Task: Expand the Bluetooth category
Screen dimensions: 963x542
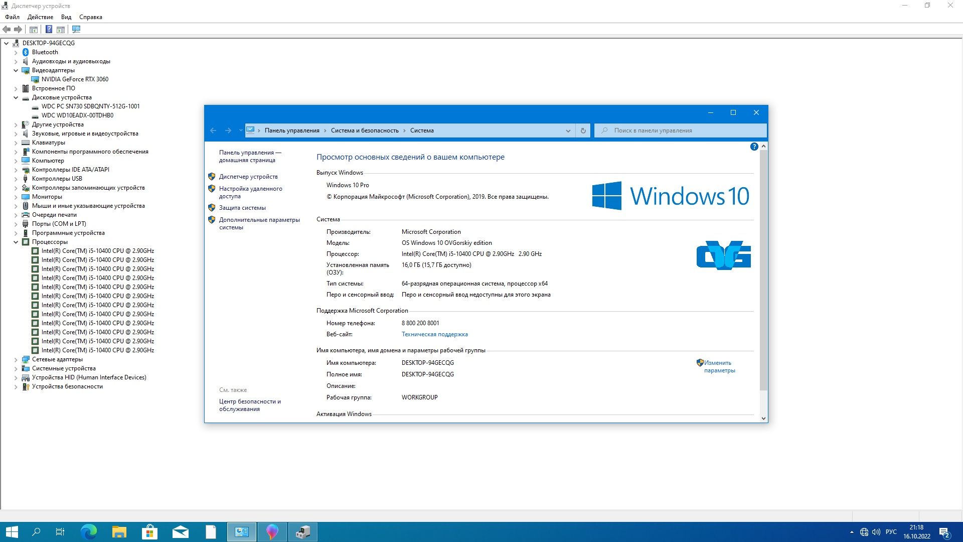Action: click(x=16, y=52)
